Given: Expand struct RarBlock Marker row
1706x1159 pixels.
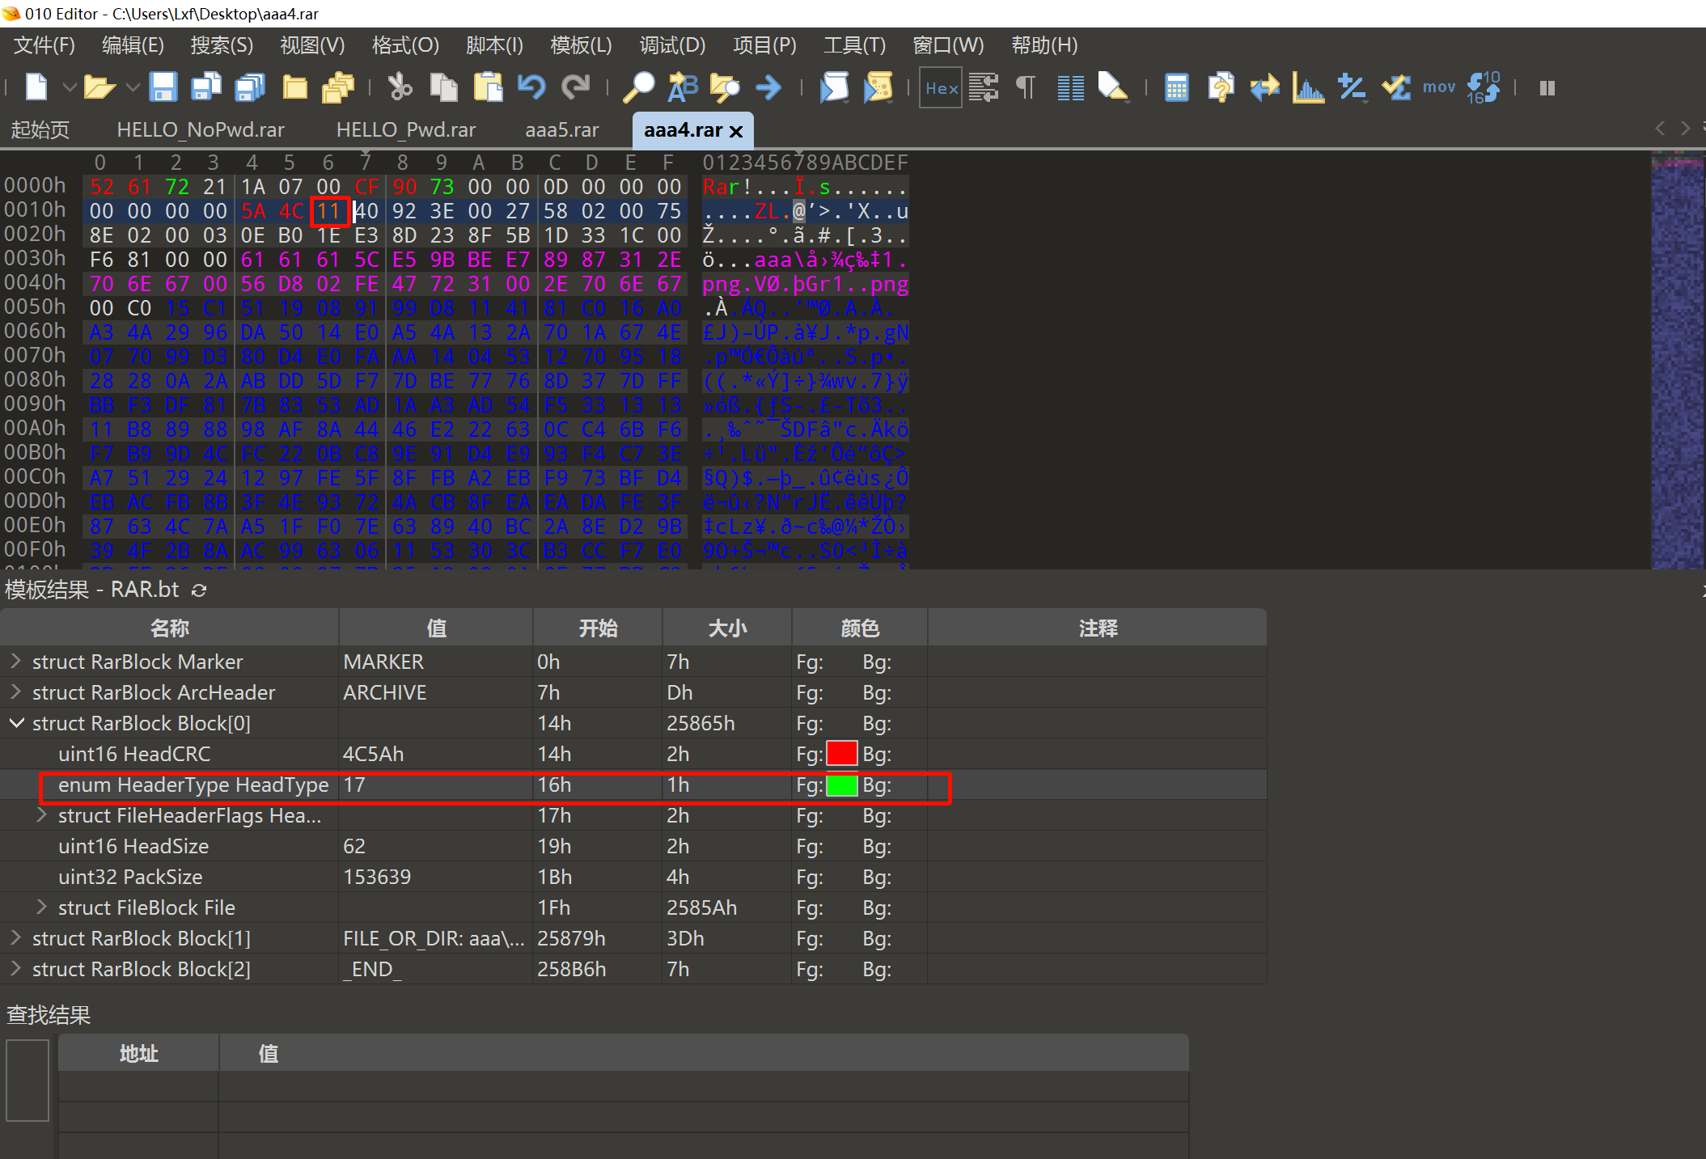Looking at the screenshot, I should pos(15,662).
